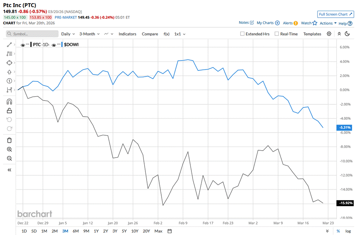Switch to percent scale
The image size is (362, 235).
(x=338, y=231)
